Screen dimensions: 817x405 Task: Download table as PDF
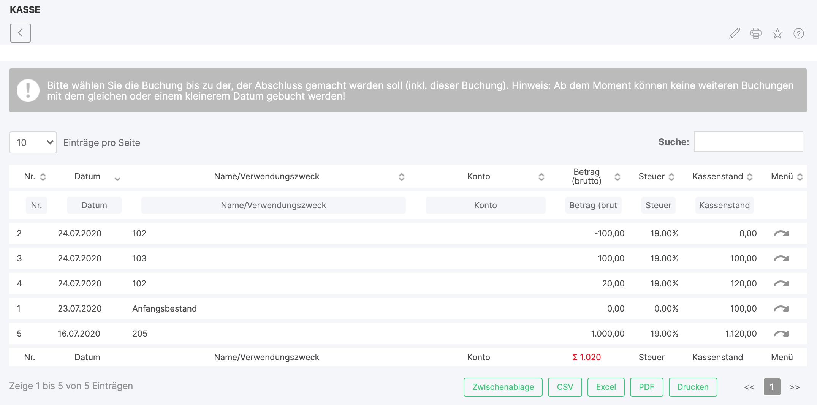click(646, 387)
